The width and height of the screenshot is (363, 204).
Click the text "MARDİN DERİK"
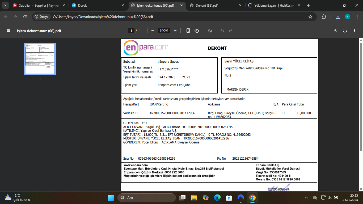[237, 90]
